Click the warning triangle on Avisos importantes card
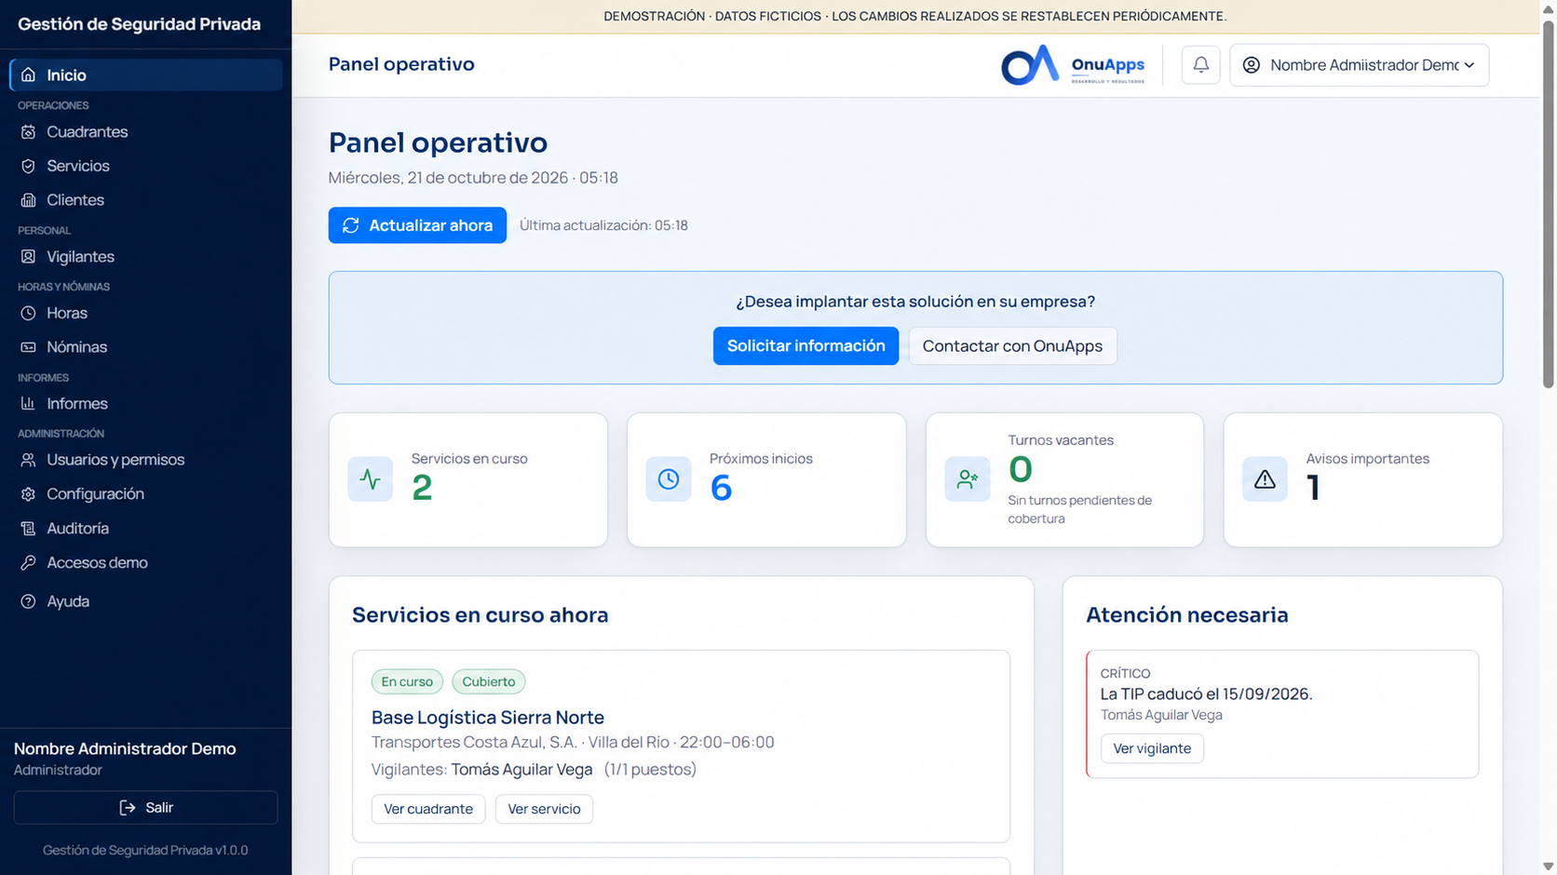The width and height of the screenshot is (1557, 875). pos(1265,479)
